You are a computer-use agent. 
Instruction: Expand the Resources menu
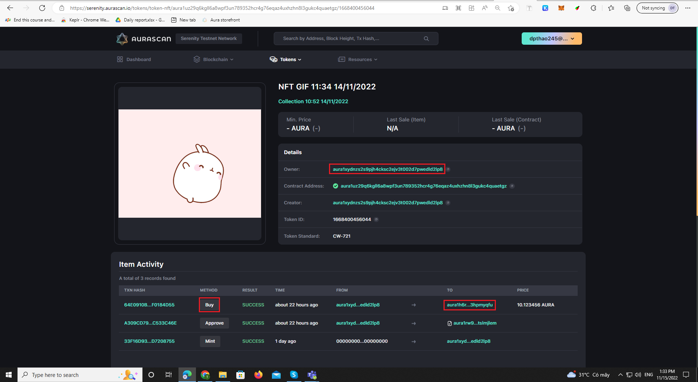coord(360,59)
